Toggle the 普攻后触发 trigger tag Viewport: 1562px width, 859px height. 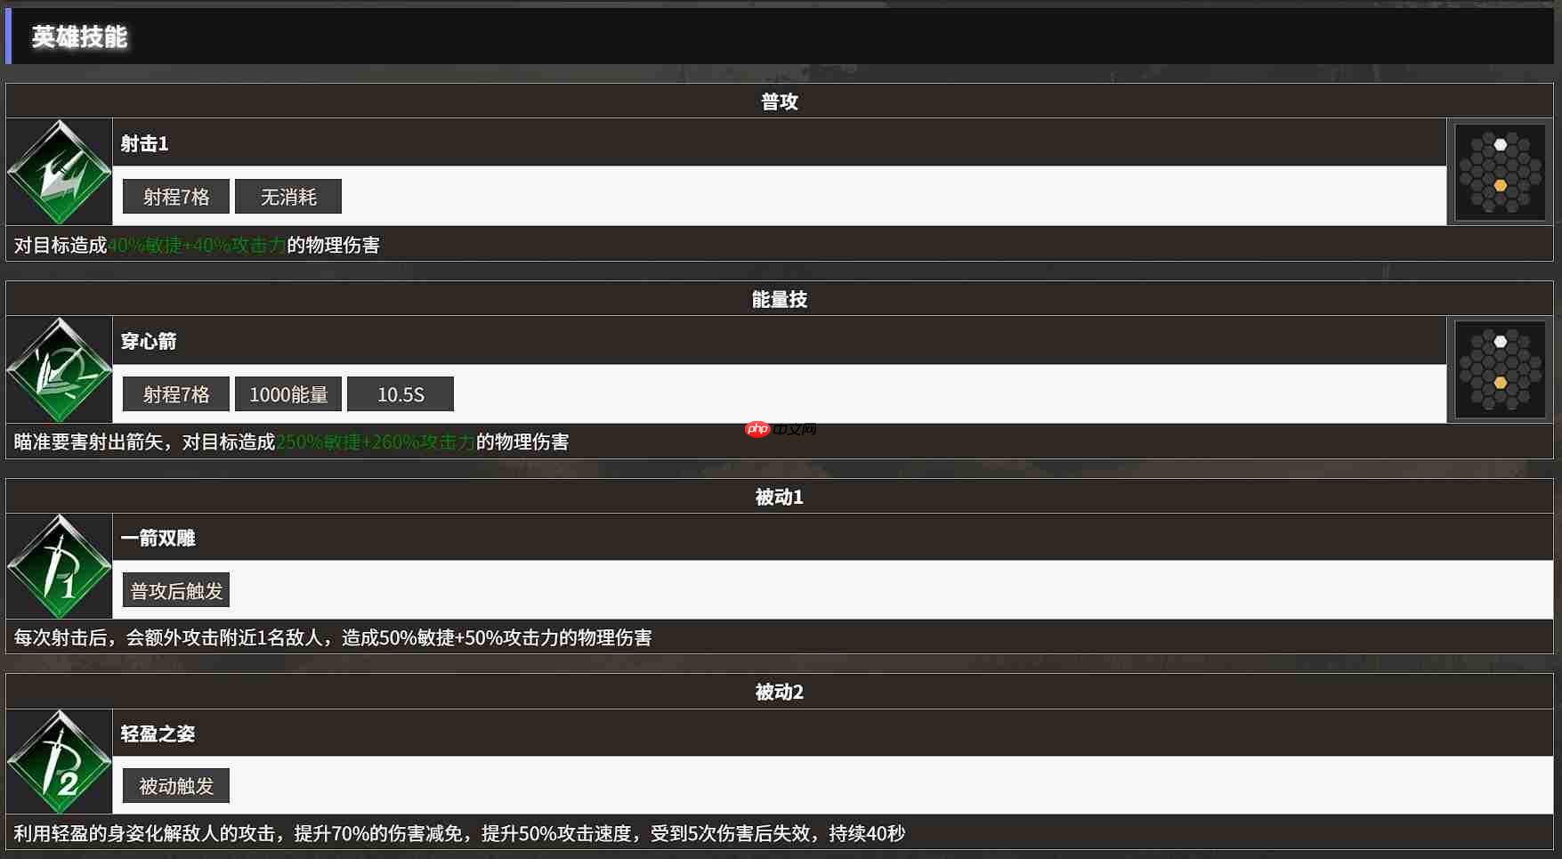[175, 589]
